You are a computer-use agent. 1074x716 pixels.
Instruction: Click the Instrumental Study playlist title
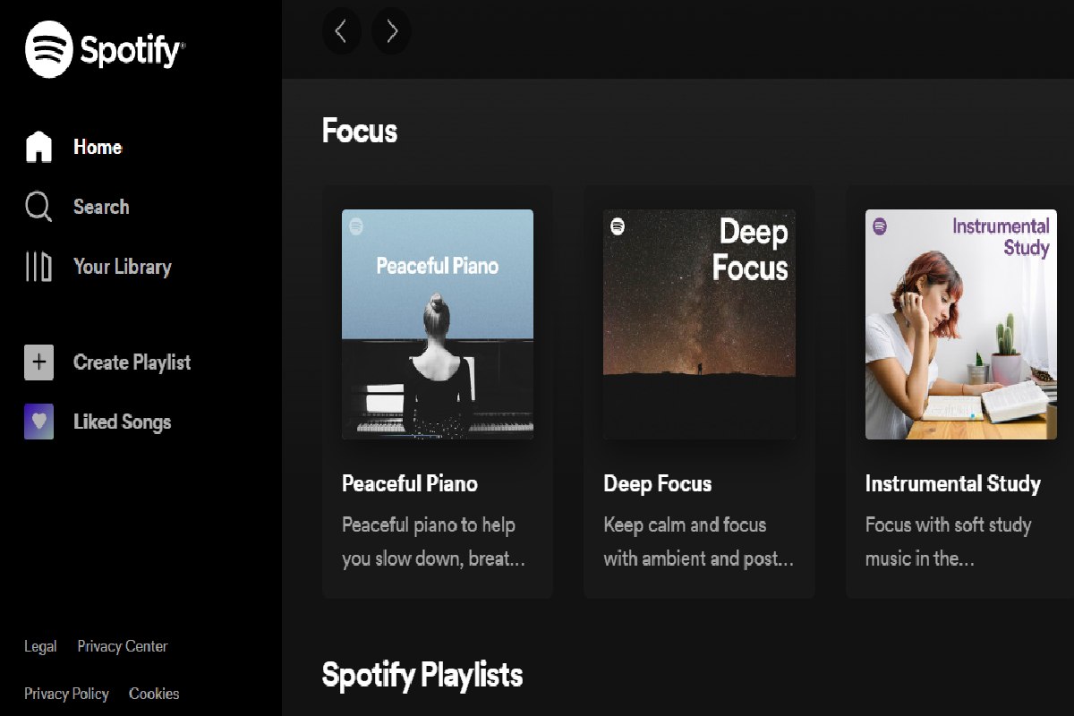(x=953, y=484)
